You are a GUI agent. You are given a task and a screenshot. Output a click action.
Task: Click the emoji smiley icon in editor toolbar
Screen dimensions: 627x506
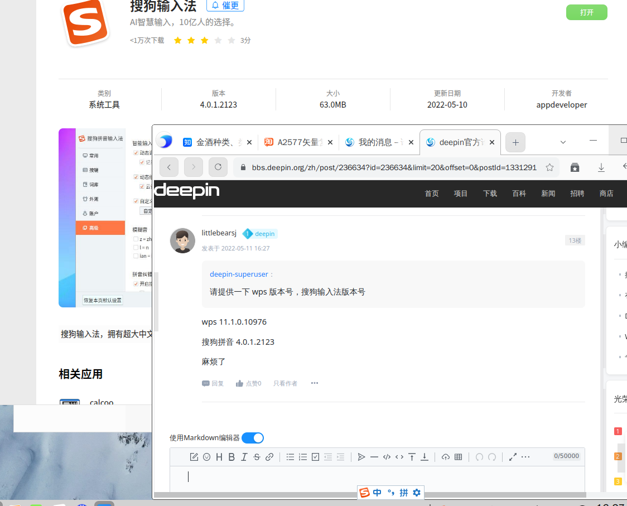206,457
